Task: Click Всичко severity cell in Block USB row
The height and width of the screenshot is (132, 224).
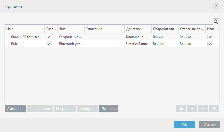Action: [x=185, y=37]
